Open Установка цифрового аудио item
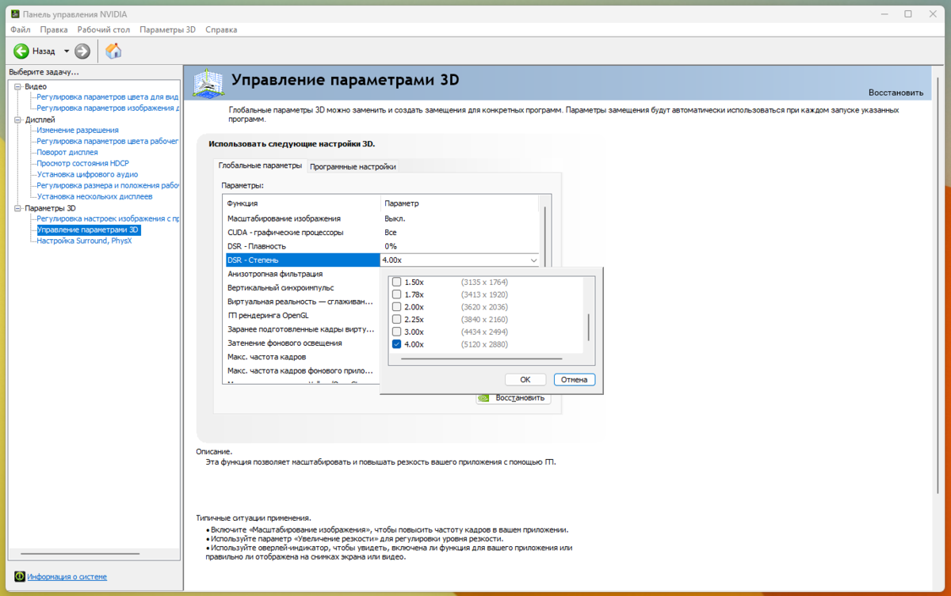Image resolution: width=951 pixels, height=596 pixels. coord(87,174)
